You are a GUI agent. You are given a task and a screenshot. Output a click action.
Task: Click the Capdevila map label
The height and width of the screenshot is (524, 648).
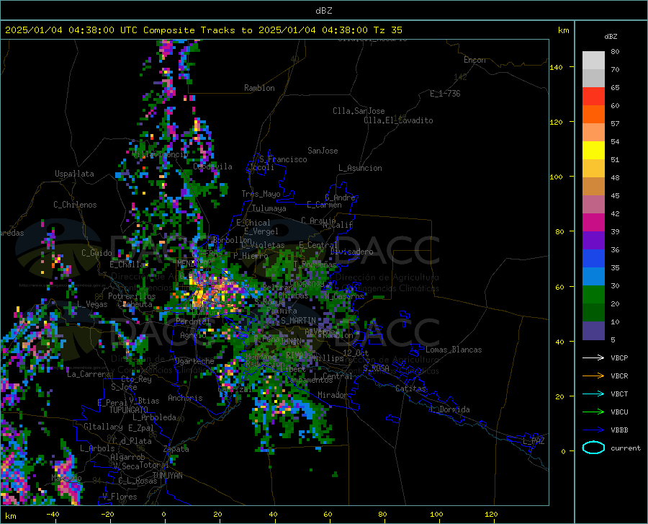(212, 166)
